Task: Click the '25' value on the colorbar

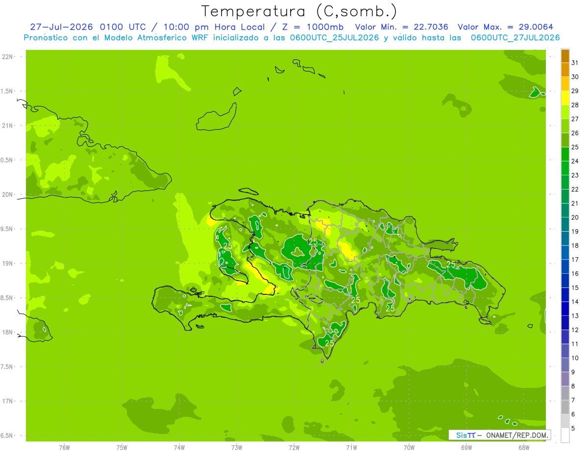Action: pos(575,147)
